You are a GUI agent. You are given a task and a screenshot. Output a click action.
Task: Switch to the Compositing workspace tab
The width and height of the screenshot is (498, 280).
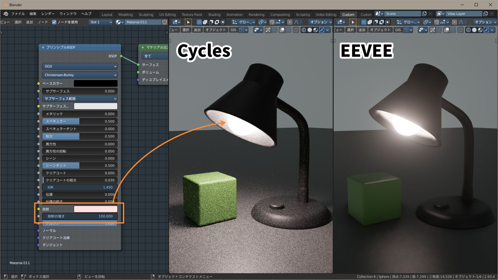coord(280,15)
